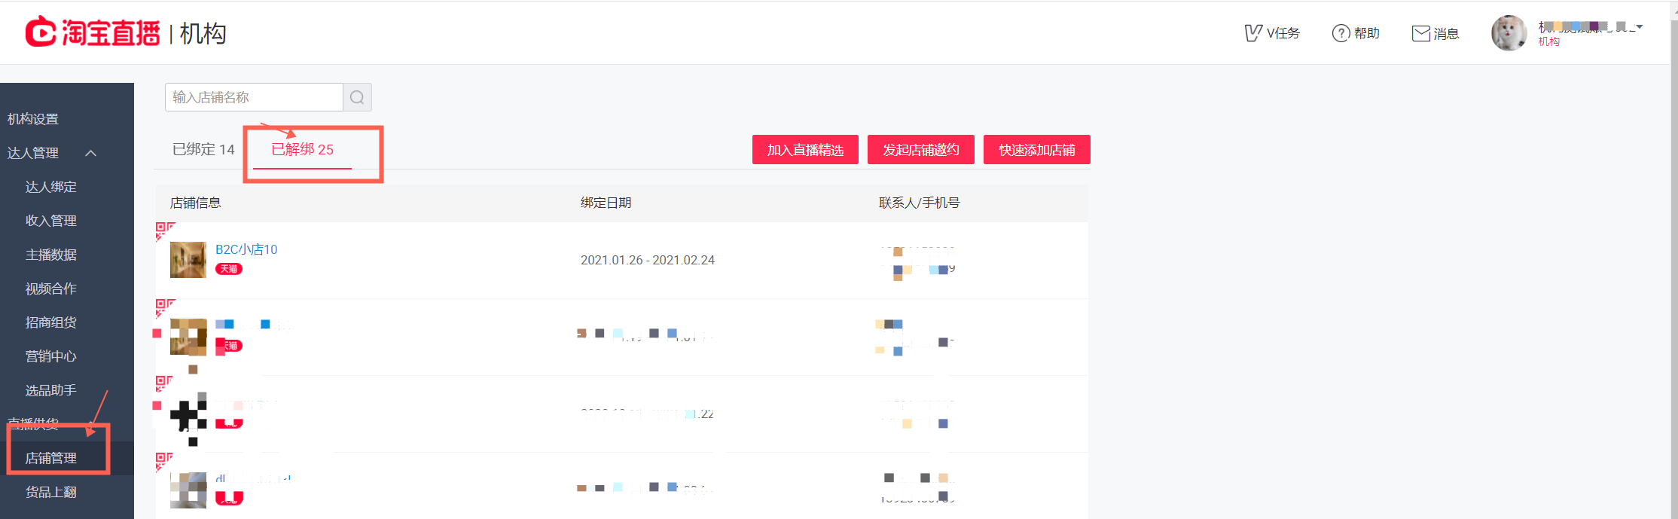Click the QR code icon above B2C小店10
Image resolution: width=1678 pixels, height=519 pixels.
click(165, 230)
